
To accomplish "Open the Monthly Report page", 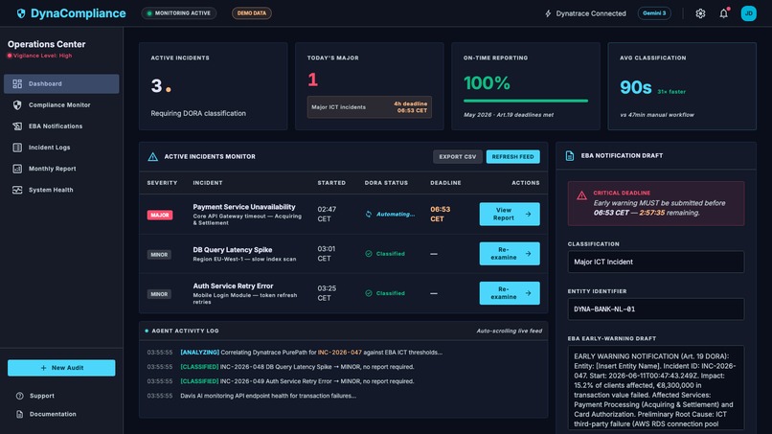I will coord(61,169).
